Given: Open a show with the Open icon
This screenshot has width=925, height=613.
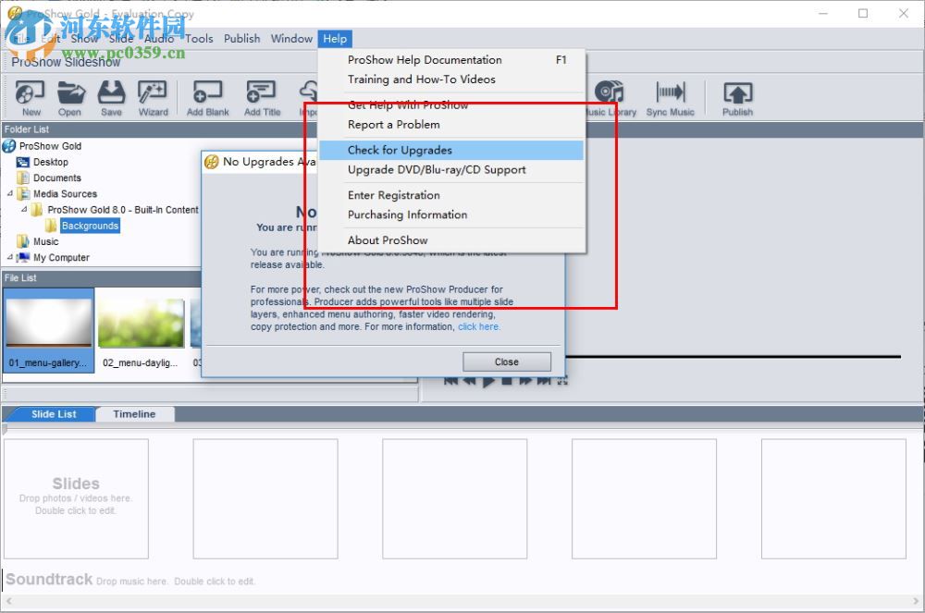Looking at the screenshot, I should click(x=70, y=98).
